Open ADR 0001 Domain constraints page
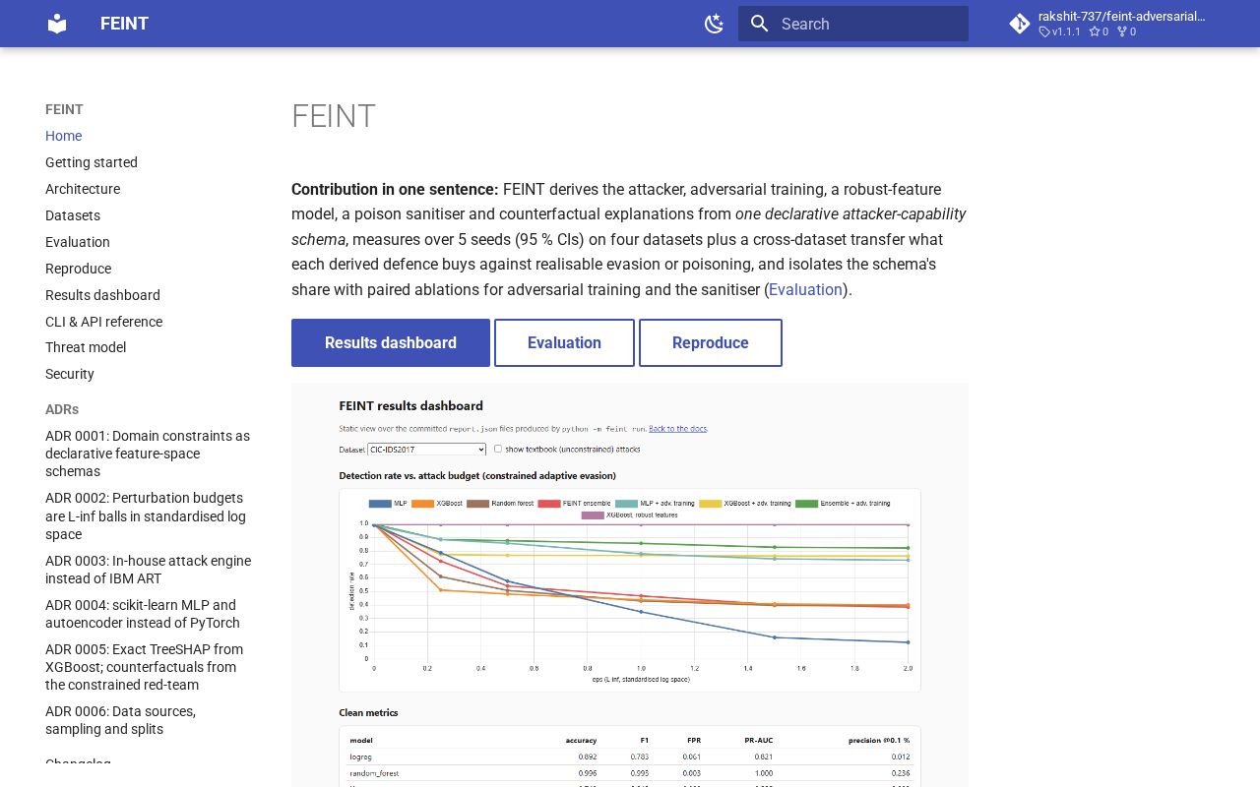This screenshot has height=787, width=1260. coord(148,454)
